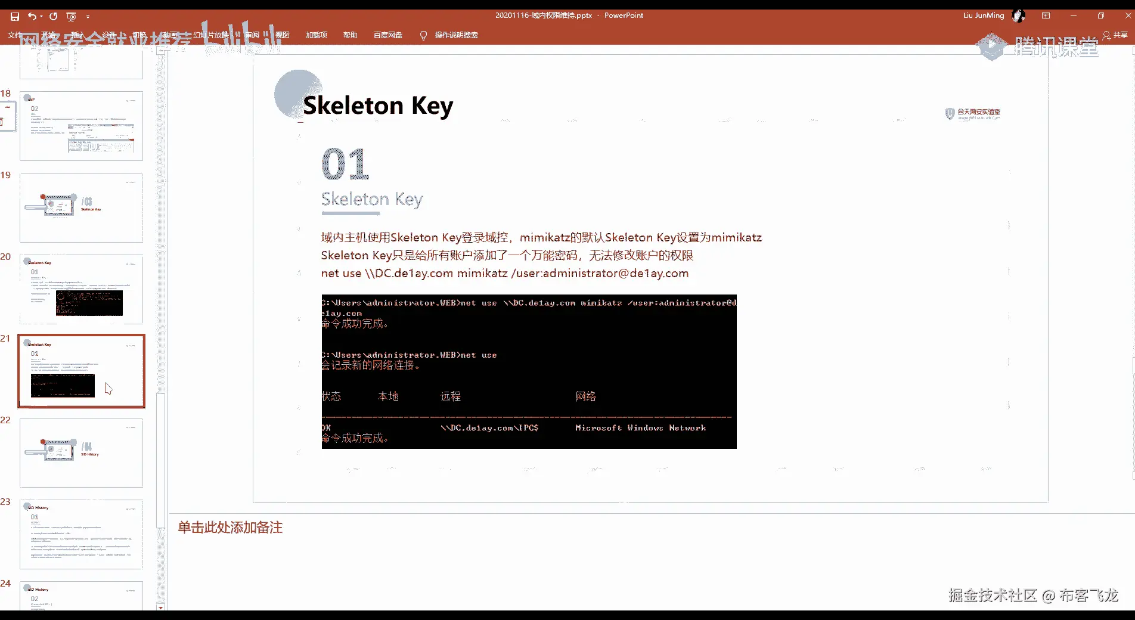The height and width of the screenshot is (620, 1135).
Task: Click the 'net use \\DC.de1ay.com mimikatz' command line
Action: coord(505,273)
